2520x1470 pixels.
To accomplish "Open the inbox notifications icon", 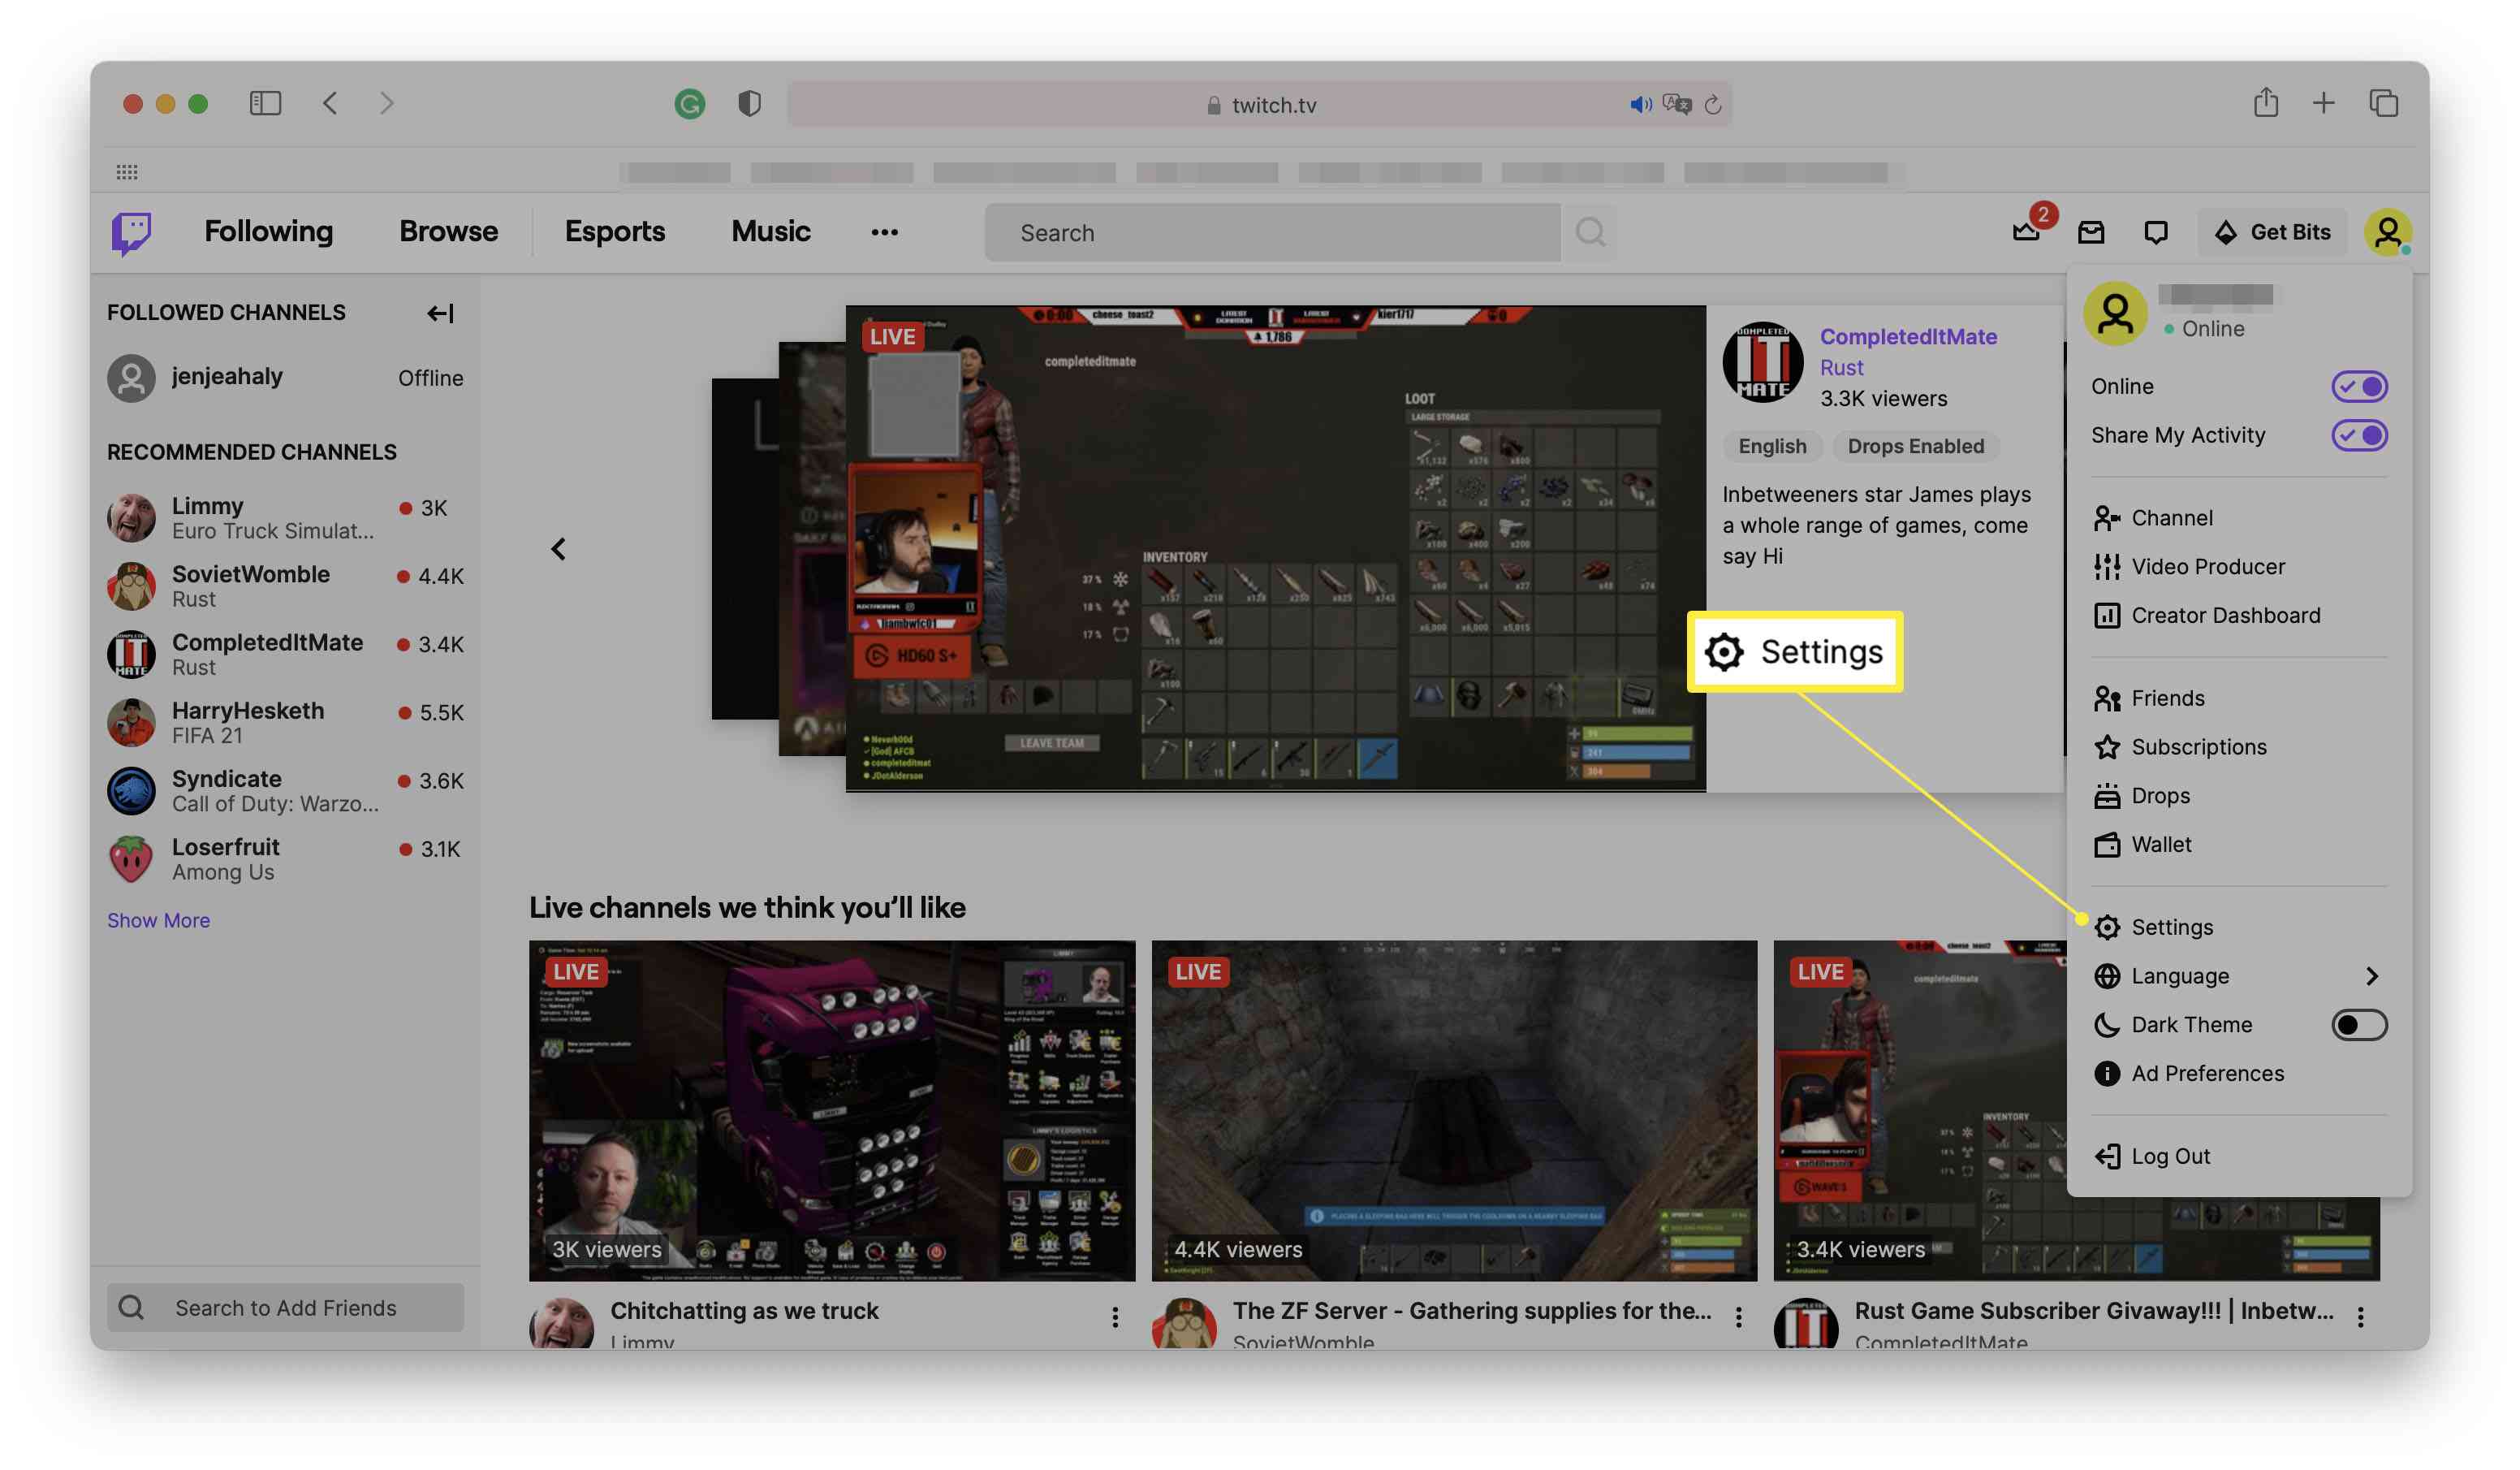I will coord(2091,233).
